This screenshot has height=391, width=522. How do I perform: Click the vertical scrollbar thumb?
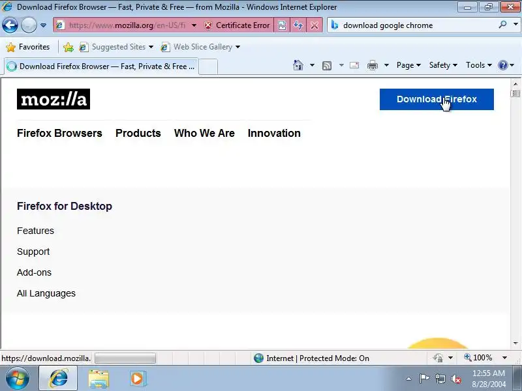[515, 93]
